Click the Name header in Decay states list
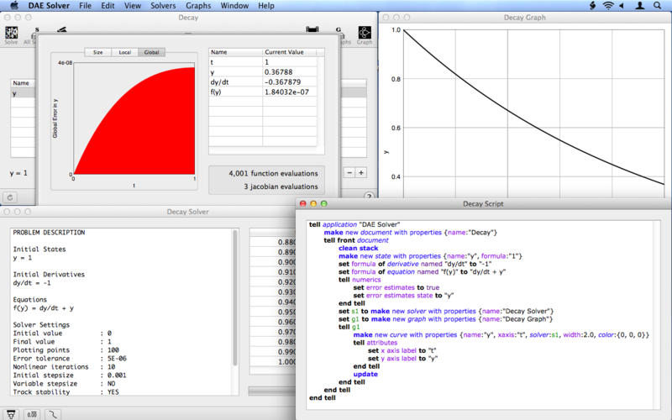This screenshot has width=672, height=420. (x=21, y=83)
